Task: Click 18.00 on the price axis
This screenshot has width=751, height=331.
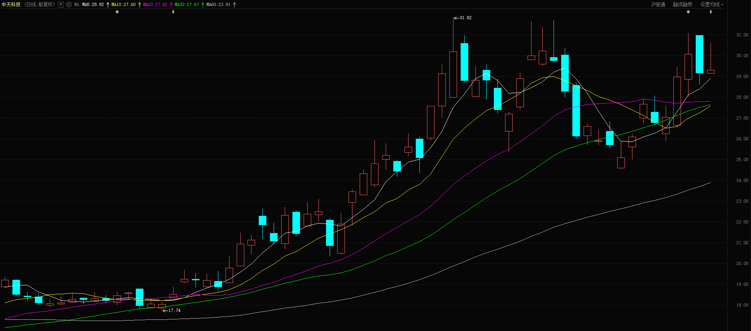Action: pos(742,305)
